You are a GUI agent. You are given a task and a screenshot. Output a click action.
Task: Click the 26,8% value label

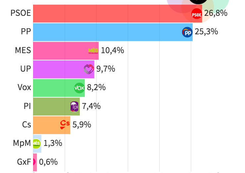pos(216,14)
